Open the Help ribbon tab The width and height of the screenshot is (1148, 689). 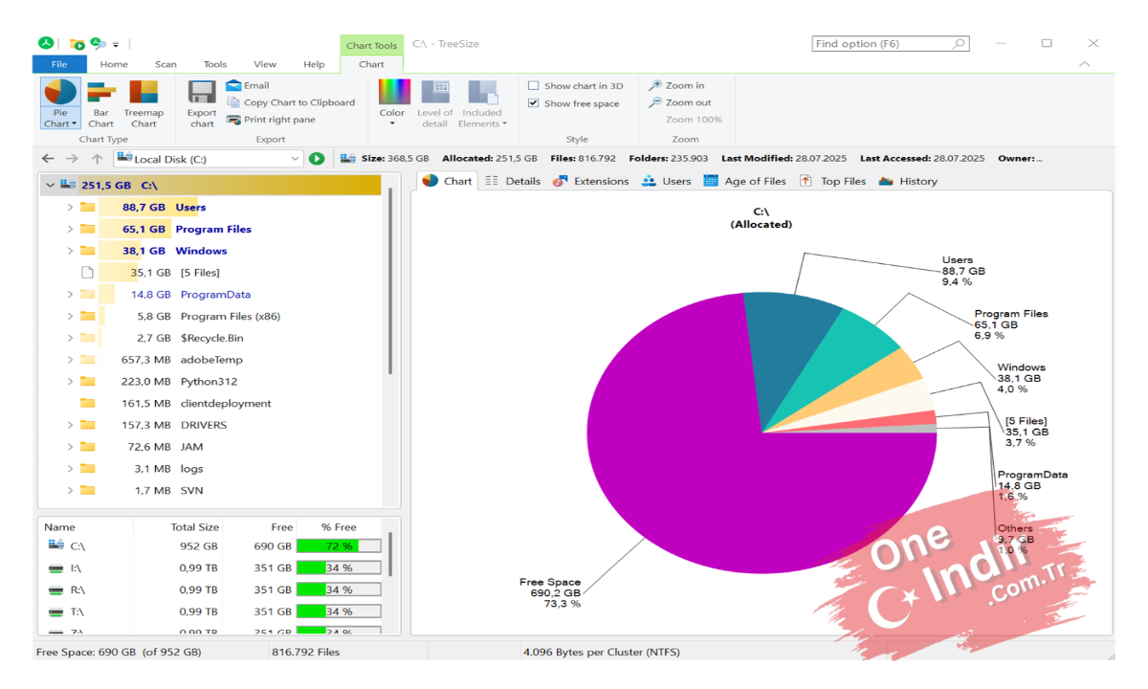314,64
